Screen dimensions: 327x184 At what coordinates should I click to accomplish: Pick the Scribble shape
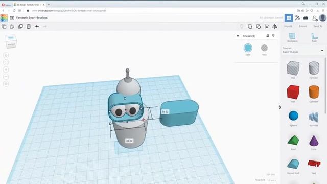click(x=314, y=117)
